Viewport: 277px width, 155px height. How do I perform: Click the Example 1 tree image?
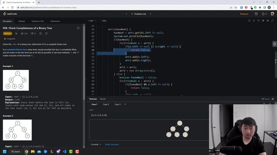[16, 81]
